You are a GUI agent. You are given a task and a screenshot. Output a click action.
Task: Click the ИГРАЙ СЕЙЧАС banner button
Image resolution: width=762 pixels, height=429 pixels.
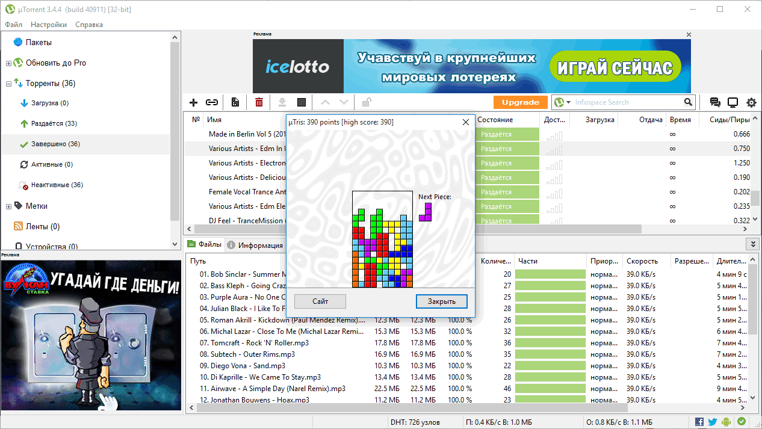click(x=615, y=67)
